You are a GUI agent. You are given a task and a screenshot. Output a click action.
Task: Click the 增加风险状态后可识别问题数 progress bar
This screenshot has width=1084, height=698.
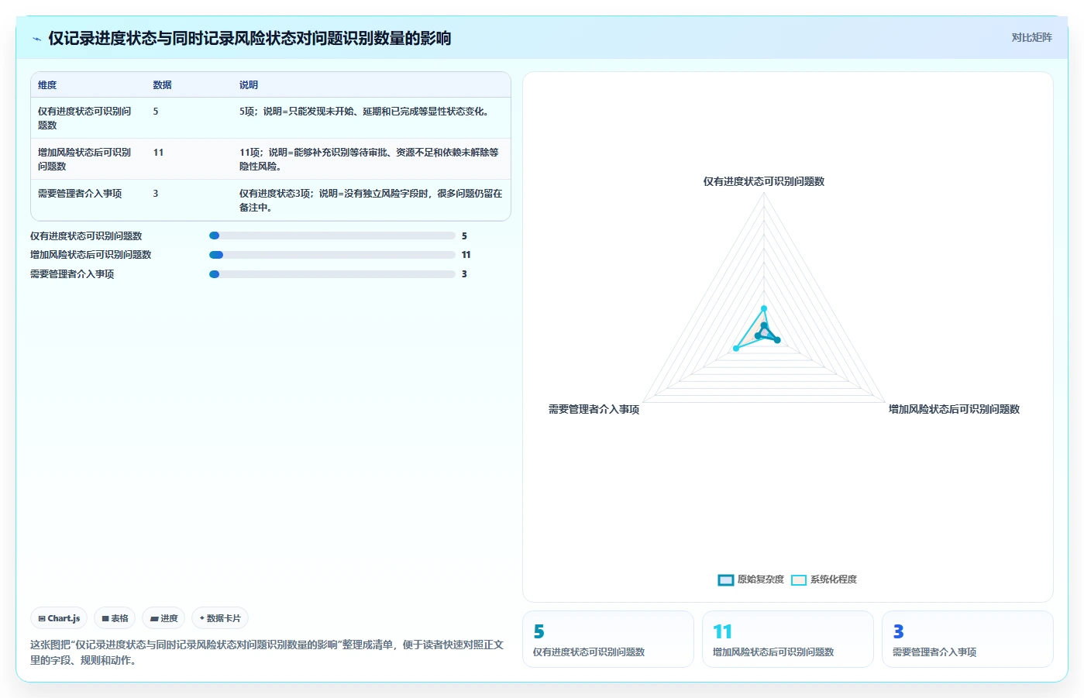coord(332,255)
